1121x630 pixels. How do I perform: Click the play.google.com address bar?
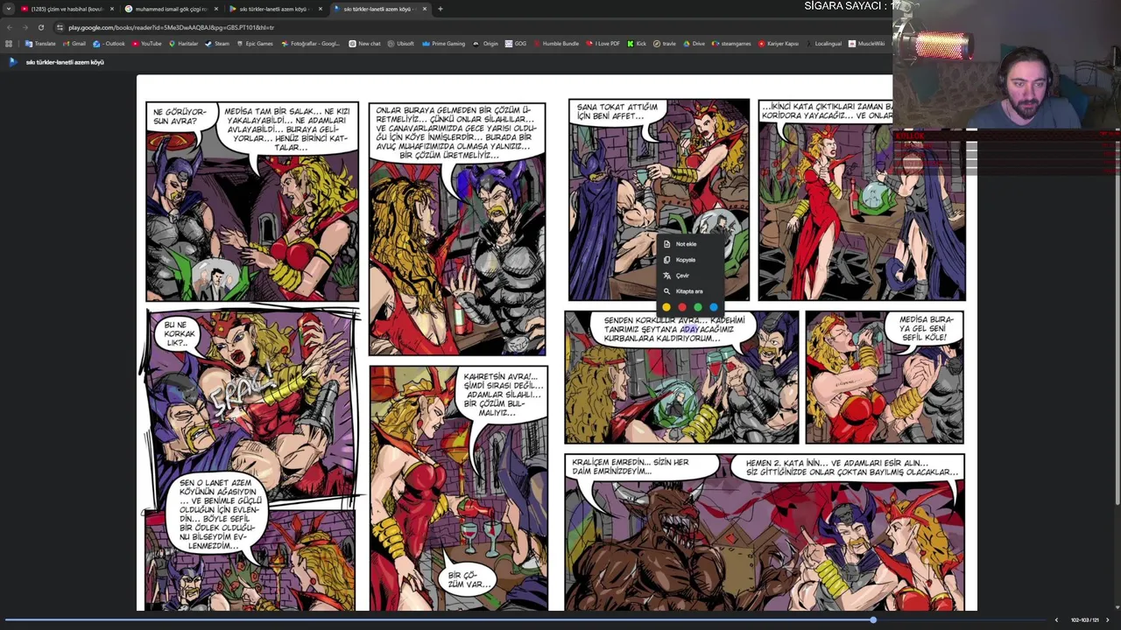point(473,27)
